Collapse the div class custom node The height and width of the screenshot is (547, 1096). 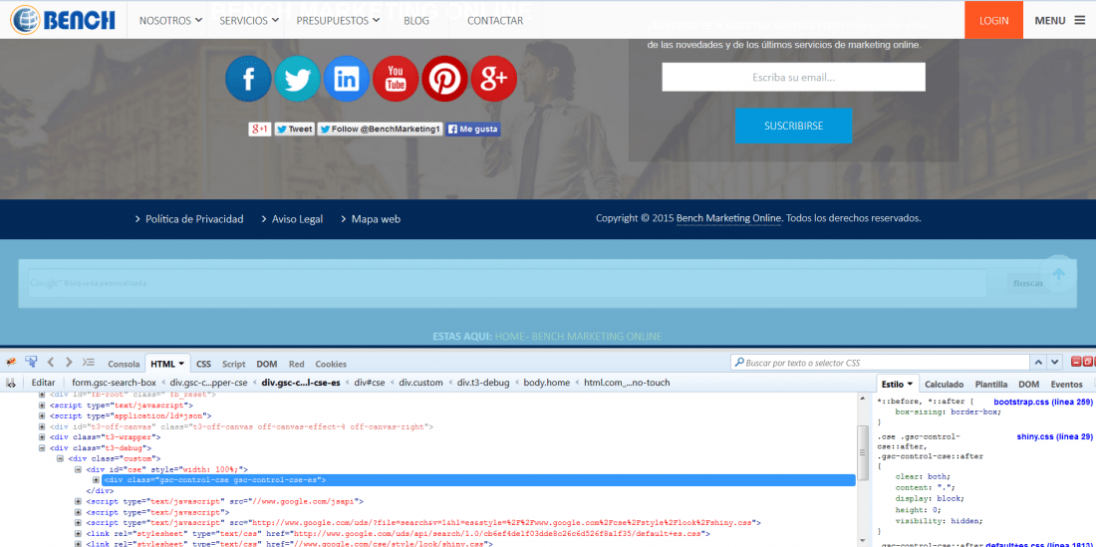click(x=60, y=459)
